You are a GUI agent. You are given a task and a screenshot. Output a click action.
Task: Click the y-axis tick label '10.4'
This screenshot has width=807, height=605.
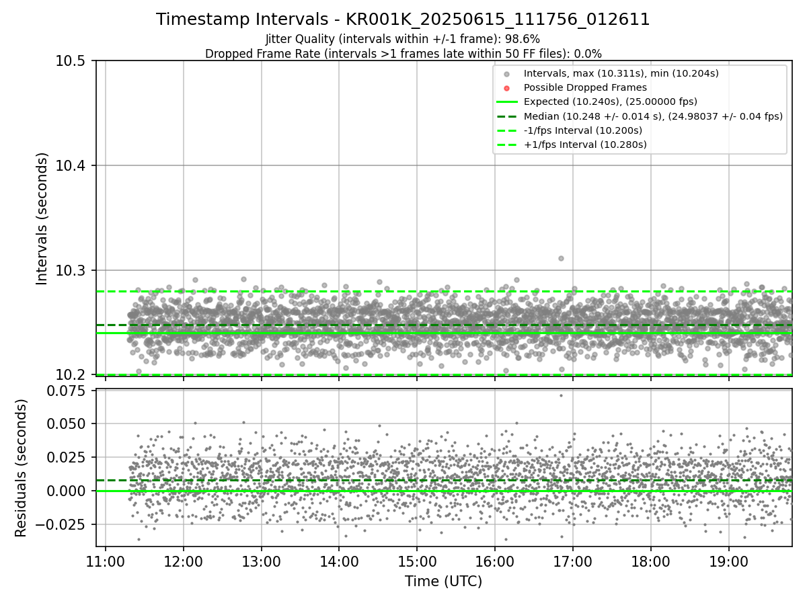(x=72, y=166)
